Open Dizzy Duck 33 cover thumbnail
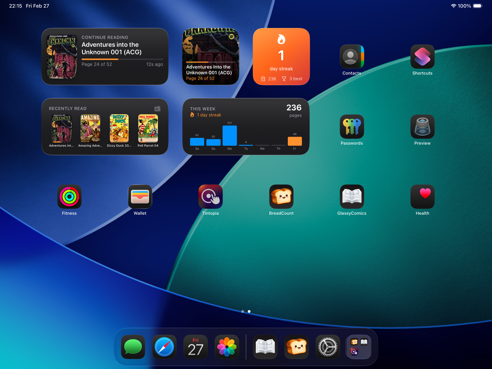The height and width of the screenshot is (369, 492). [119, 129]
